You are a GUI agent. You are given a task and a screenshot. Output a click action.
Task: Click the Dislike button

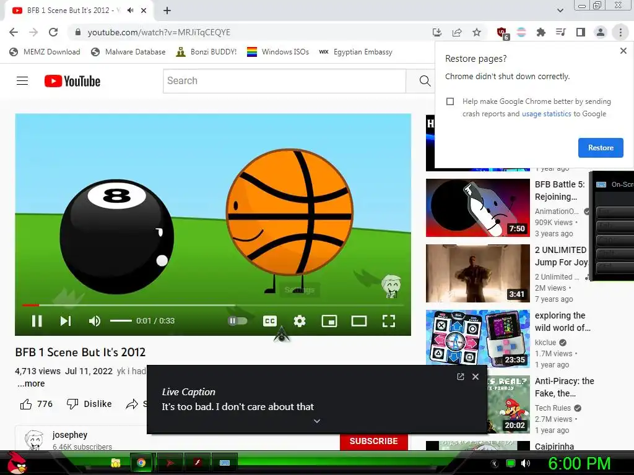[x=89, y=404]
